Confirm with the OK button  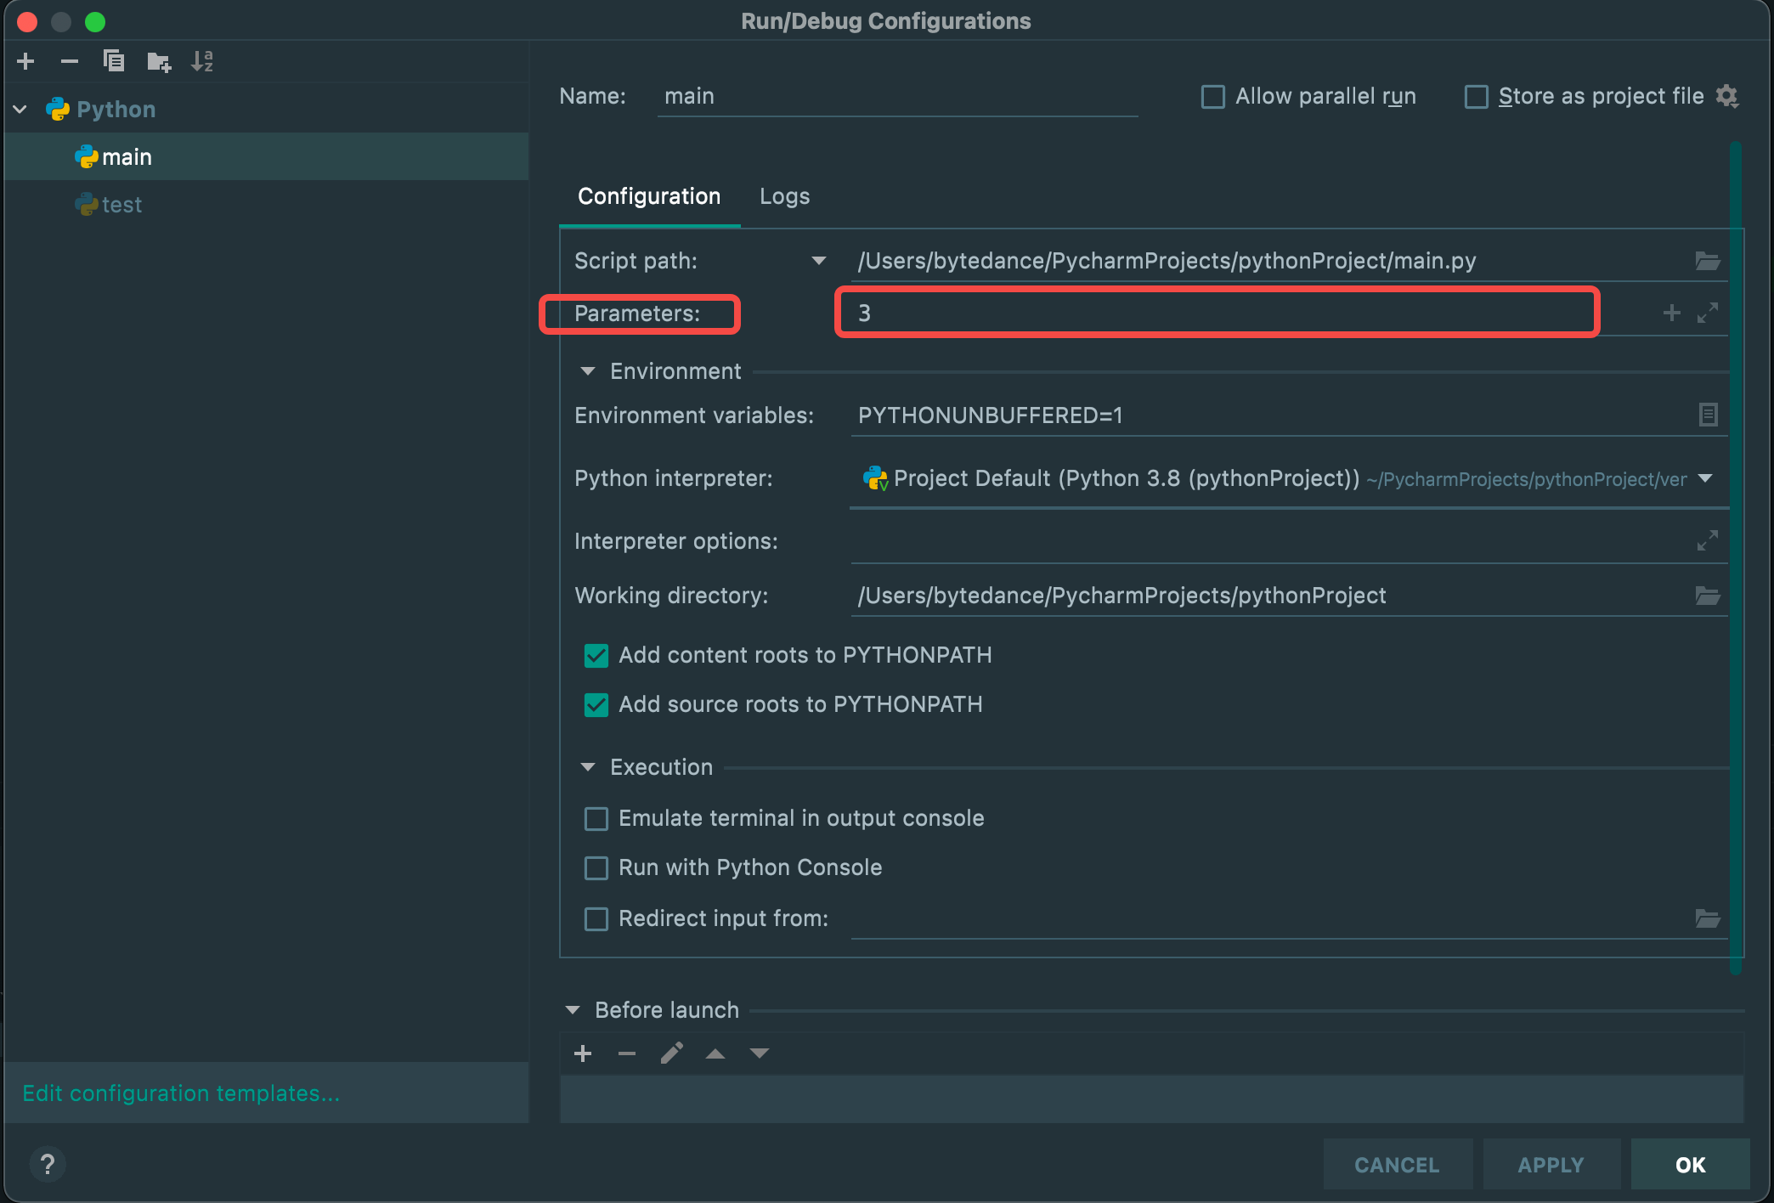pyautogui.click(x=1691, y=1165)
